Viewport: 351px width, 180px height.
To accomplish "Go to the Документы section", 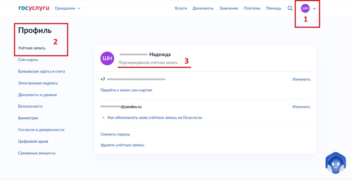I will [203, 8].
